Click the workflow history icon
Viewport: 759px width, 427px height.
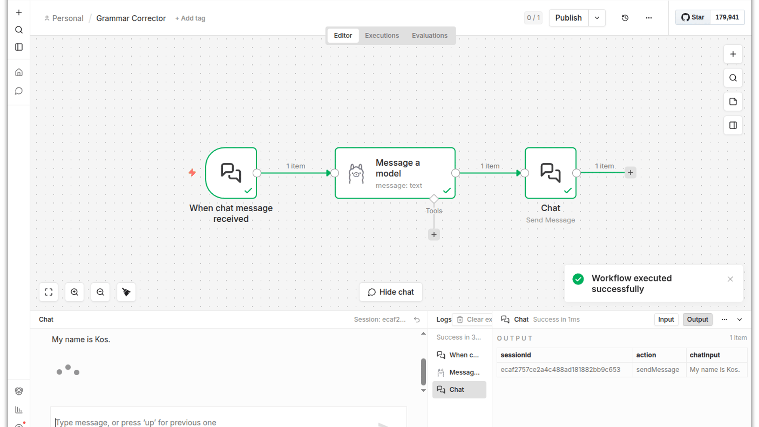[625, 18]
